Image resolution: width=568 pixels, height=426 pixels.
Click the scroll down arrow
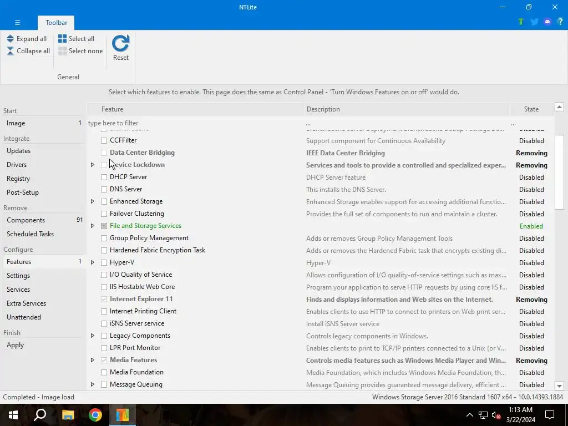point(559,386)
